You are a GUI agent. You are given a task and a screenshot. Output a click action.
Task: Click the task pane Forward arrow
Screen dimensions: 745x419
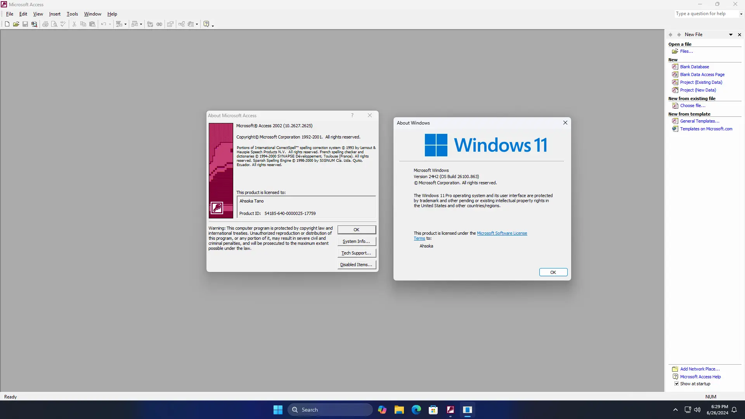[x=679, y=35]
